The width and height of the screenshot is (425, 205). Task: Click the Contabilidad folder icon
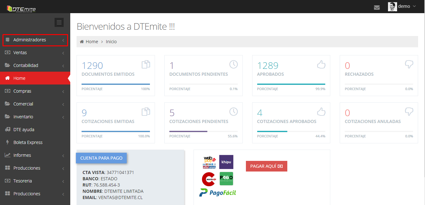[x=8, y=65]
